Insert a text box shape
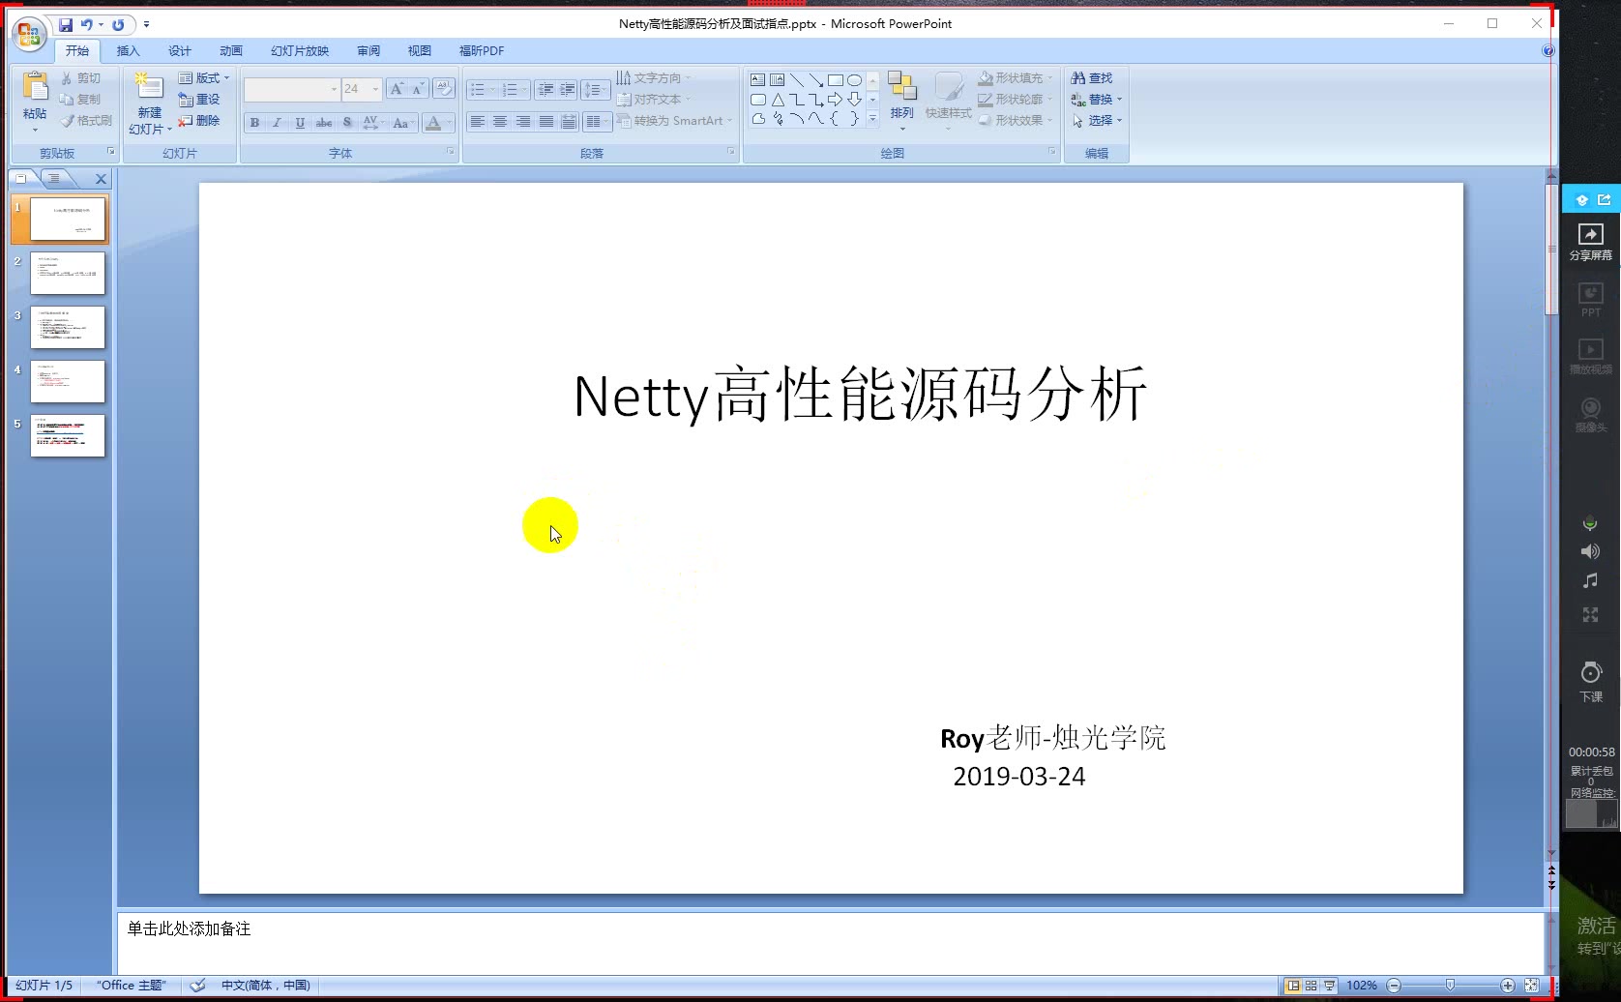1621x1002 pixels. click(758, 80)
